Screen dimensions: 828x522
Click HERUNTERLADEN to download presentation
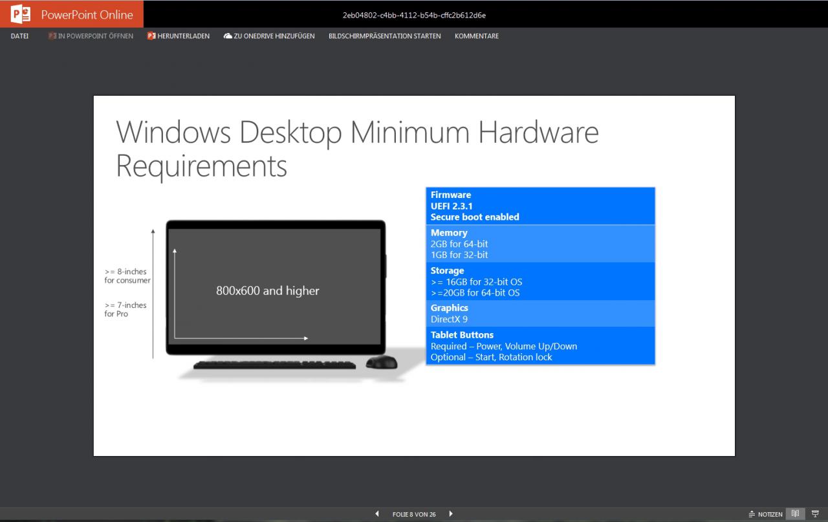pos(179,36)
